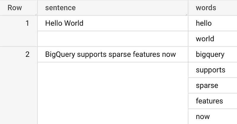Select the word bigquery
Image resolution: width=237 pixels, height=124 pixels.
point(210,54)
